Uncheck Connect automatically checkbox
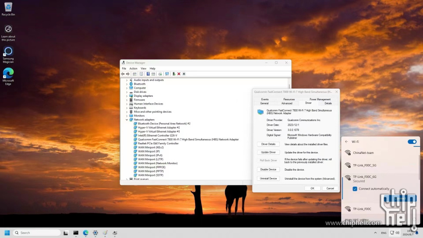 (x=355, y=189)
